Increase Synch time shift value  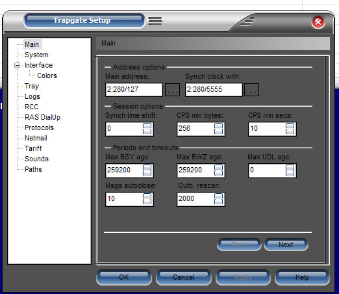point(147,126)
